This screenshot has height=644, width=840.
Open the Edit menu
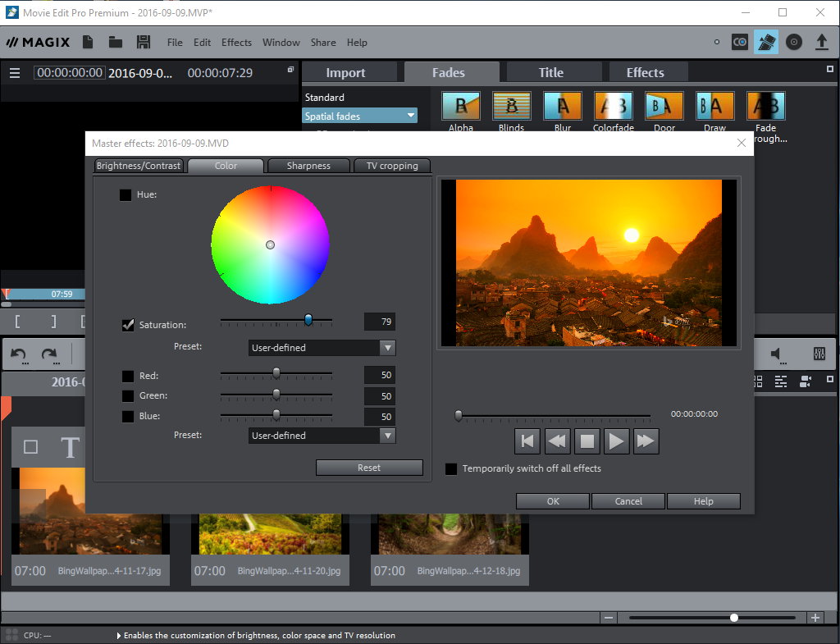pos(202,43)
